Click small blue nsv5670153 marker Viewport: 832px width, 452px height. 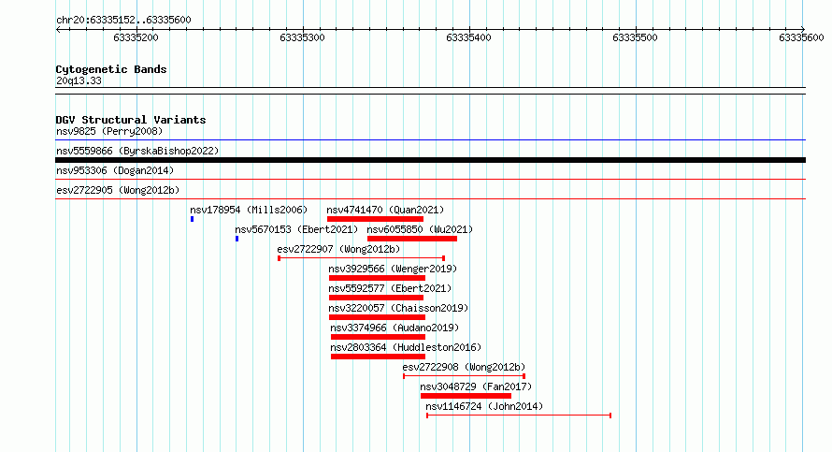237,239
